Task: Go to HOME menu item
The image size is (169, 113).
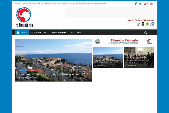Action: (x=25, y=32)
